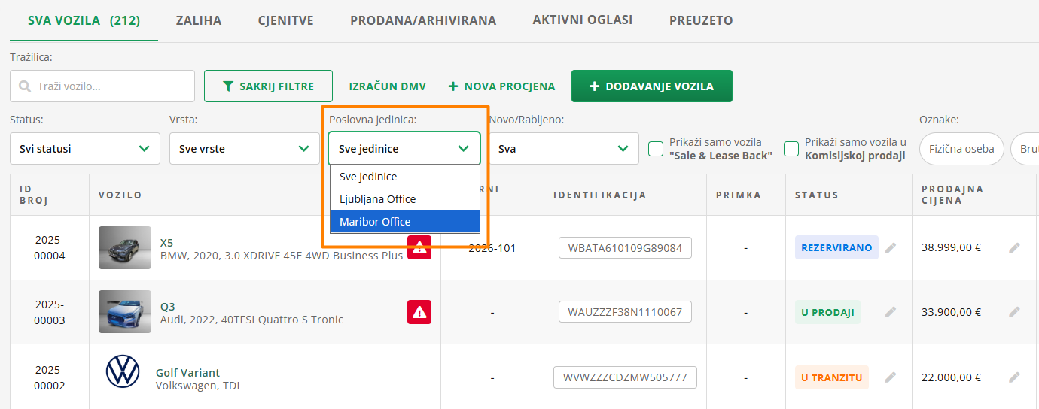Edit the U PRODAJI status with pencil icon
1039x409 pixels.
point(891,312)
